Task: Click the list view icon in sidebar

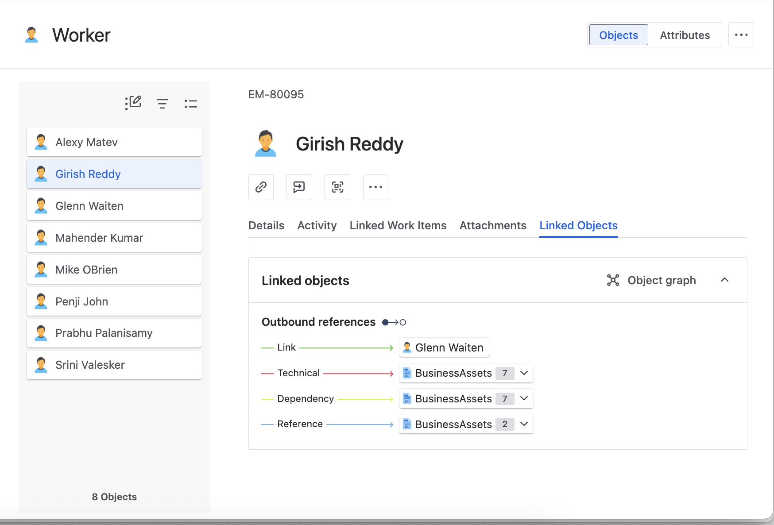Action: 191,104
